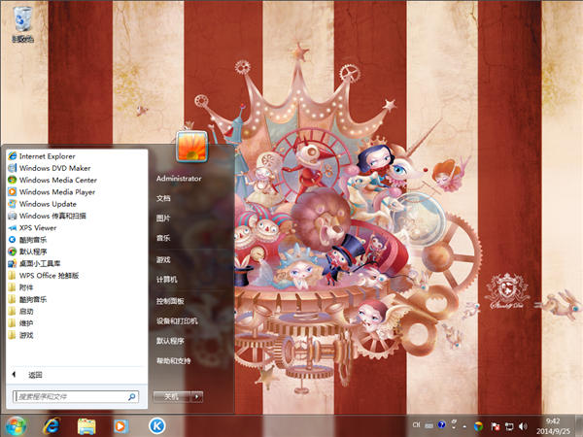Image resolution: width=583 pixels, height=437 pixels.
Task: Open Windows Update
Action: coord(47,204)
